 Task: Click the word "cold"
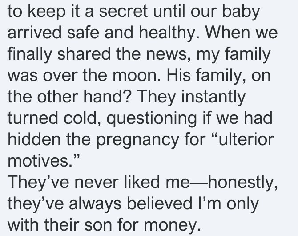(x=80, y=118)
